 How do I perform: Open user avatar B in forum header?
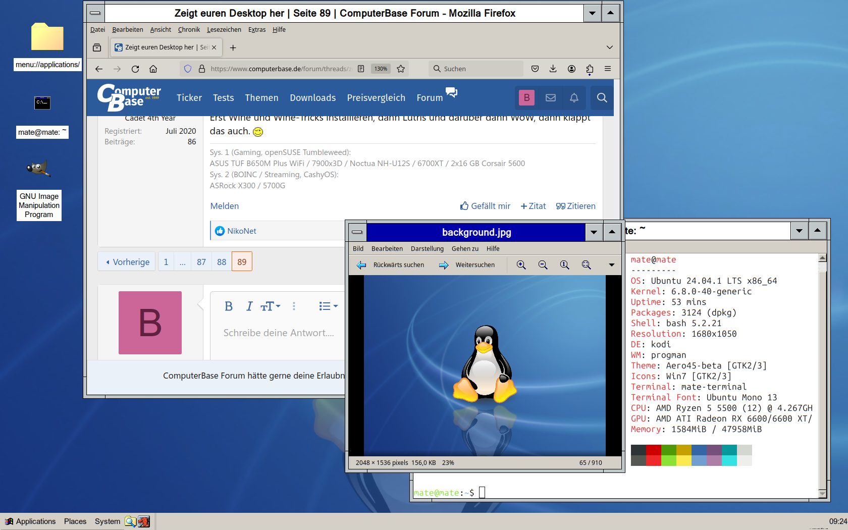[x=526, y=97]
